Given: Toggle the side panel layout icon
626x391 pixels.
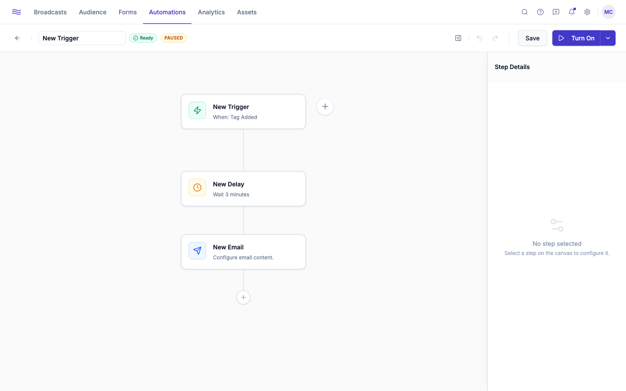Looking at the screenshot, I should (458, 38).
